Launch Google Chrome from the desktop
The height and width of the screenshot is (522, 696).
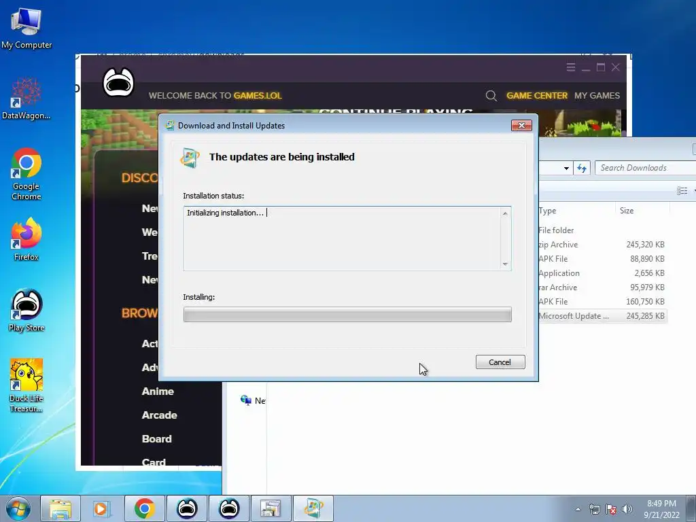[27, 174]
